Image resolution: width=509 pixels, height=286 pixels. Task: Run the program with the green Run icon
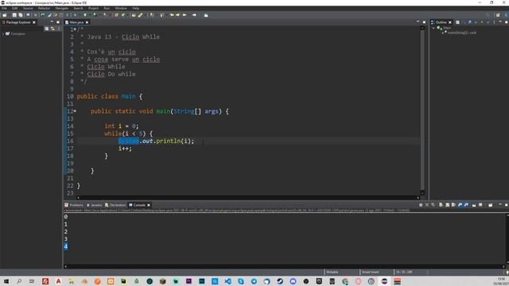(x=85, y=15)
